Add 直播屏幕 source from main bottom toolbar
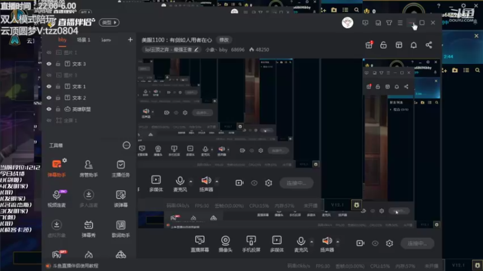 (x=200, y=244)
